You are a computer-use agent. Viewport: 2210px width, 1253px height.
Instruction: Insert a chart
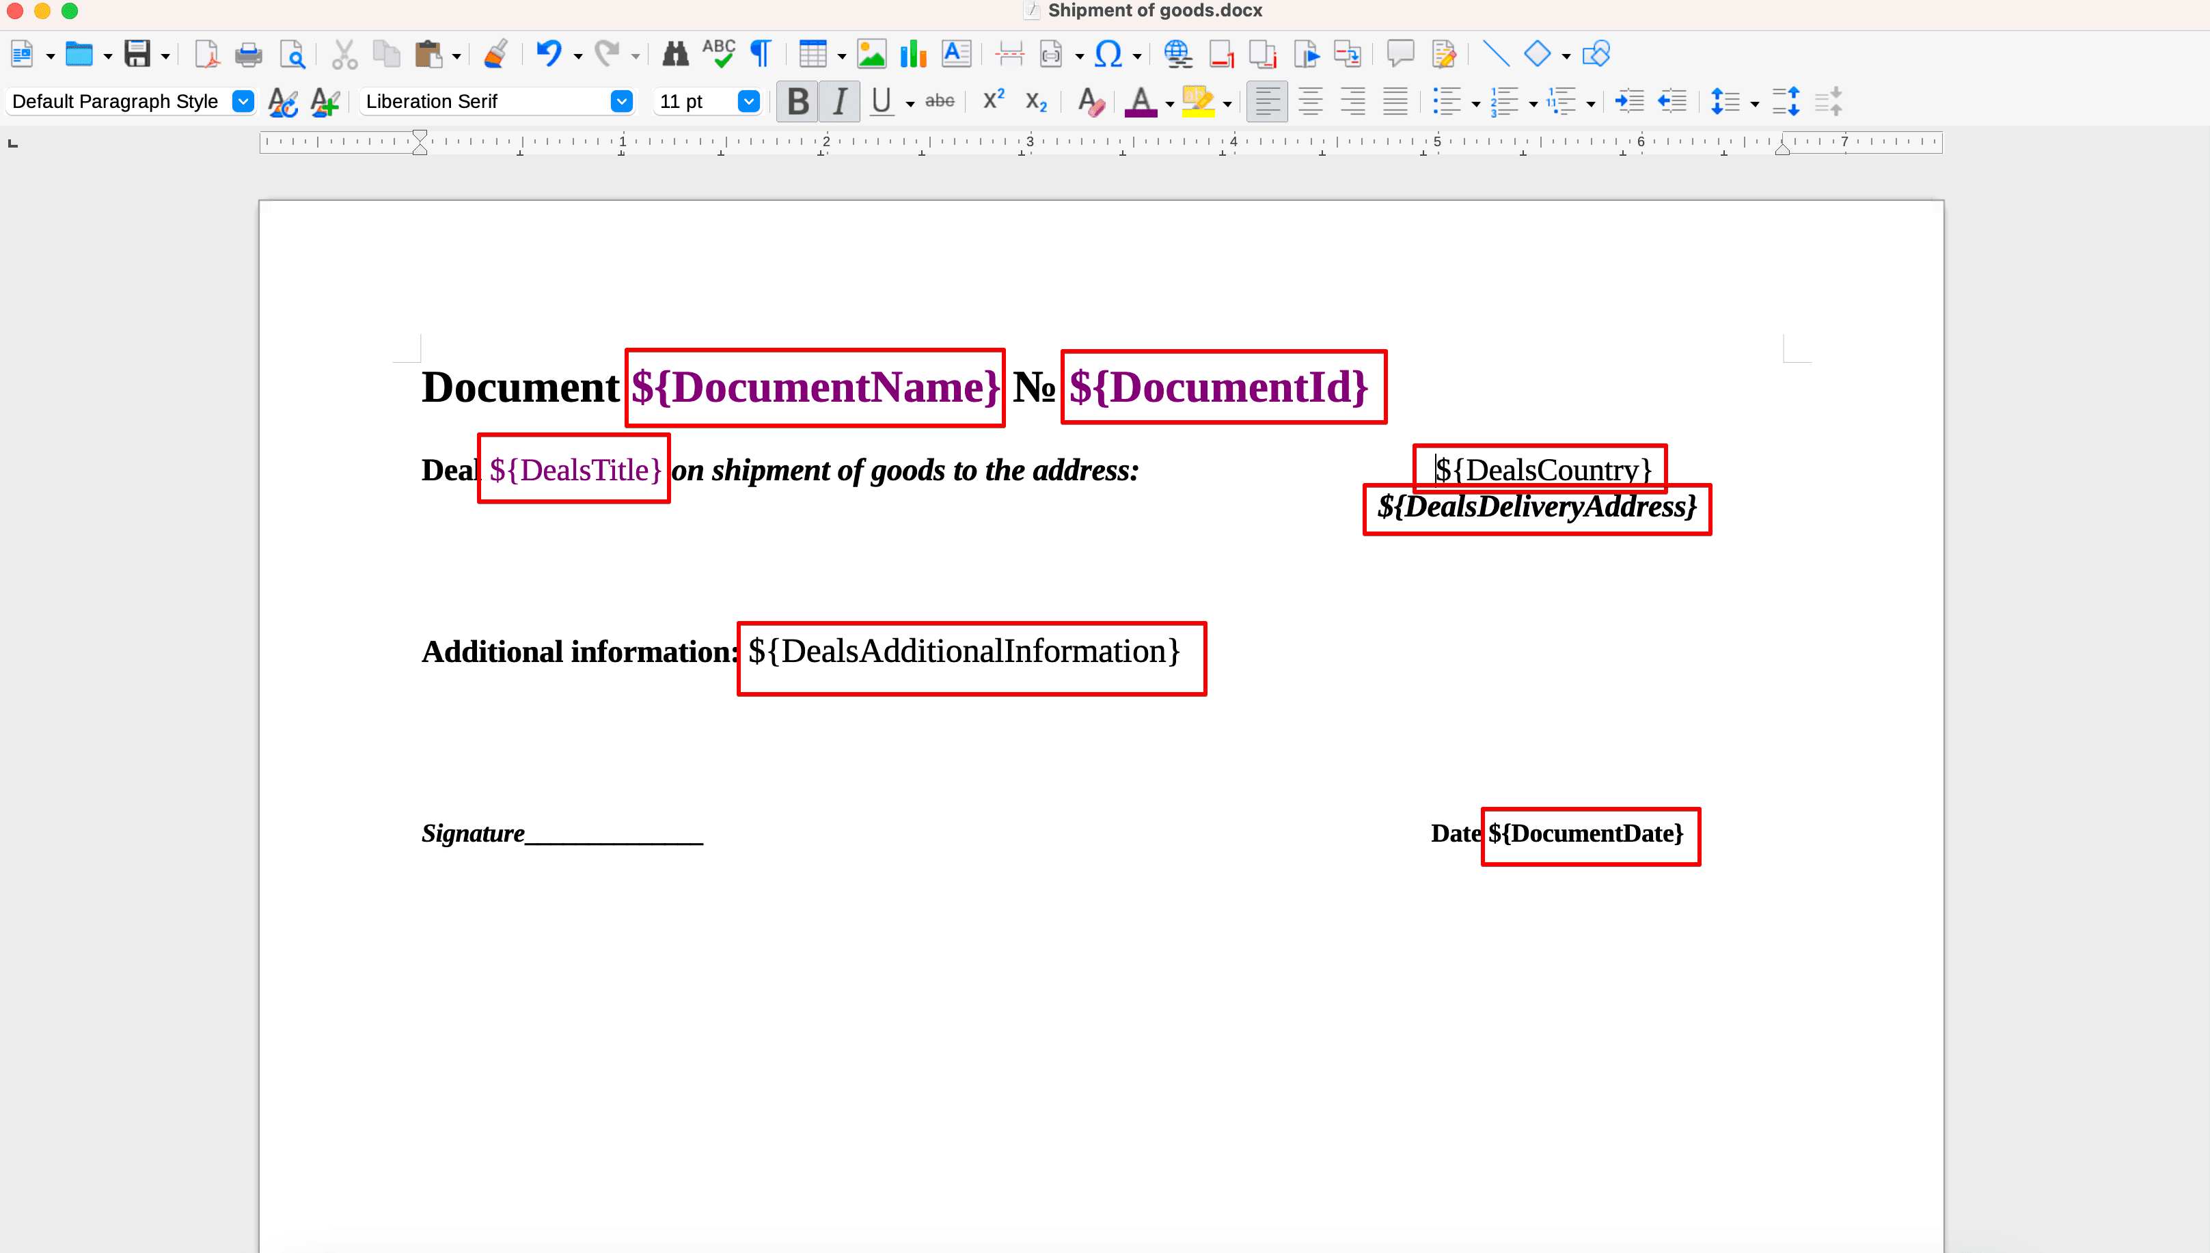[x=912, y=53]
